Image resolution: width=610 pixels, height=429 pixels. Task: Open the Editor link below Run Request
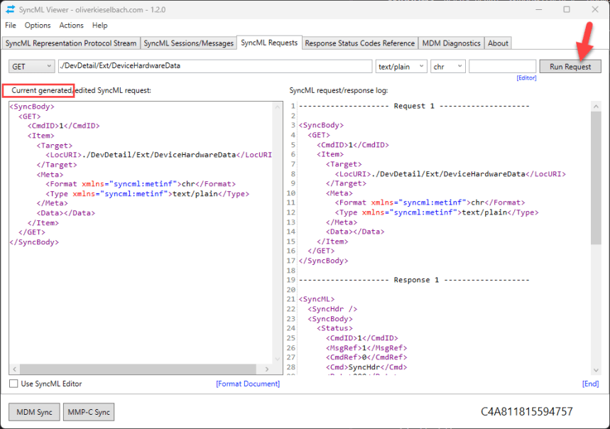(526, 77)
